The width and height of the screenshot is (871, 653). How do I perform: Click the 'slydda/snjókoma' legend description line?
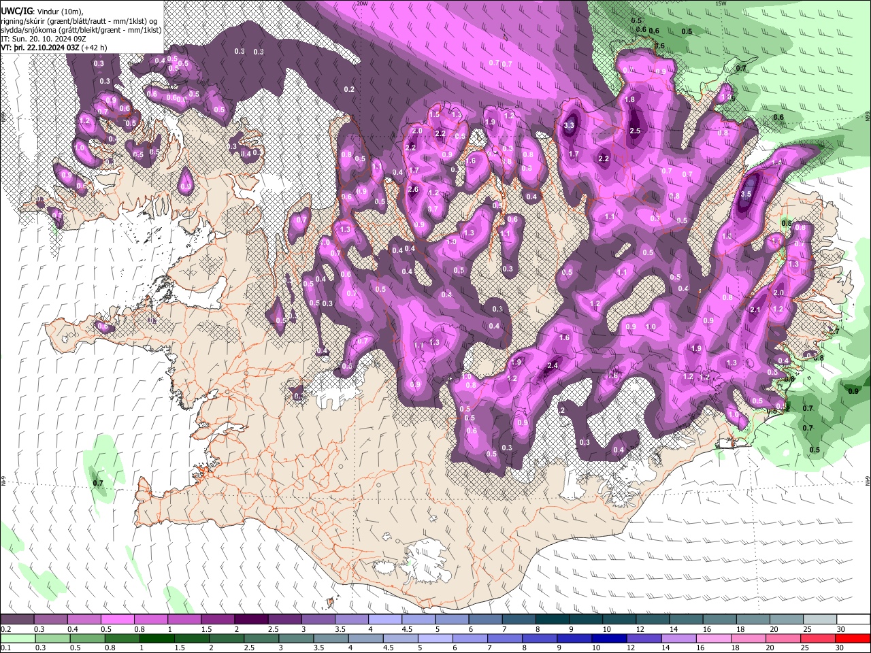pyautogui.click(x=81, y=30)
